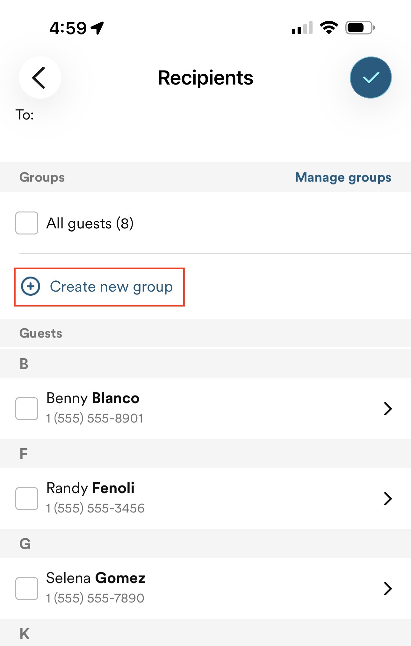This screenshot has width=411, height=646.
Task: Select the Randy Fenoli checkbox
Action: pyautogui.click(x=27, y=498)
